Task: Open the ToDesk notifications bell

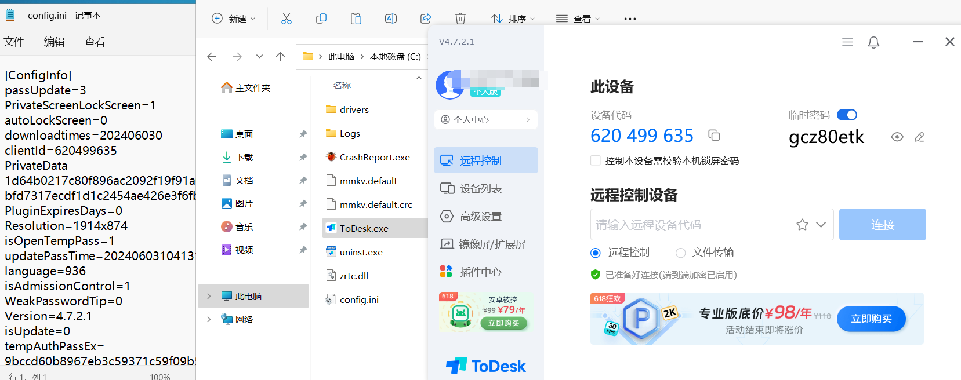Action: (x=873, y=42)
